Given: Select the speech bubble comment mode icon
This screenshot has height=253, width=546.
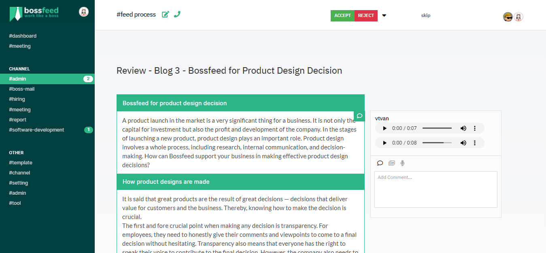Looking at the screenshot, I should [380, 163].
